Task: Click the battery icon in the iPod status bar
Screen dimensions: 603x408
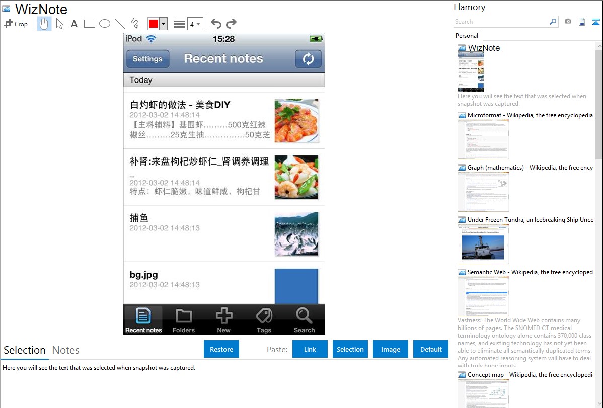Action: (x=316, y=39)
